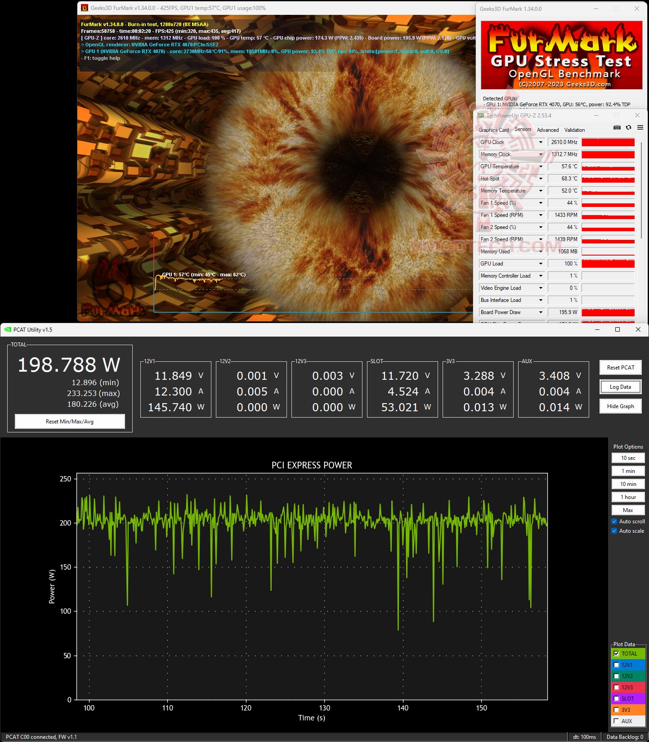Open Hot Spot sensor dropdown
Screen dimensions: 649x742
coord(541,179)
